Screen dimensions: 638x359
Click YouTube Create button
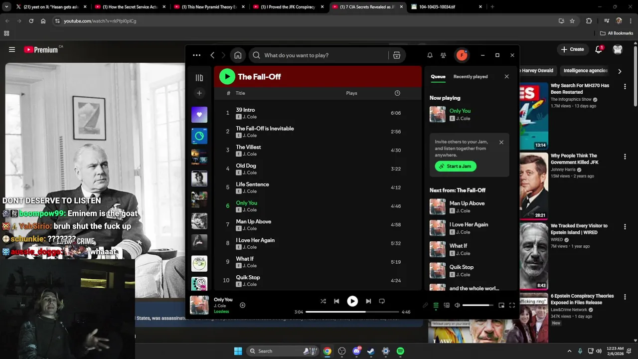tap(572, 49)
